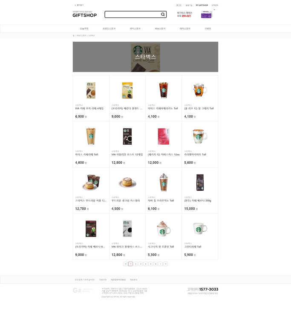Click the MY GIFTSHOP link
Image resolution: width=291 pixels, height=317 pixels.
pyautogui.click(x=202, y=5)
